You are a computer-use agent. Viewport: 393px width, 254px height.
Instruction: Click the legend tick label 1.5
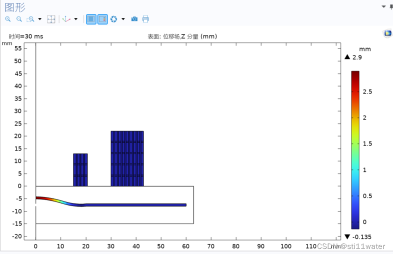click(367, 144)
